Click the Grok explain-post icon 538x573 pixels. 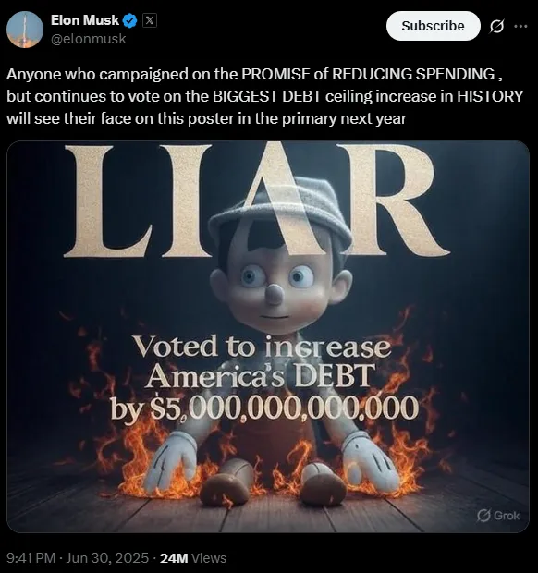pyautogui.click(x=496, y=26)
